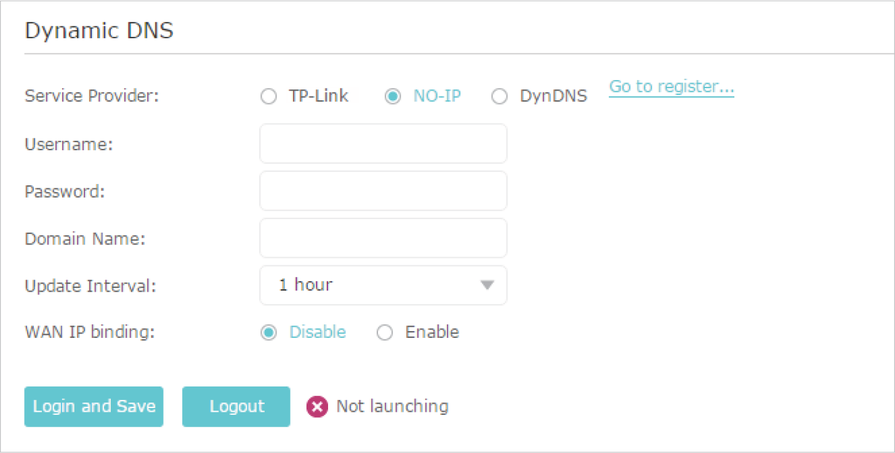Click the Logout button
Image resolution: width=895 pixels, height=453 pixels.
(236, 406)
